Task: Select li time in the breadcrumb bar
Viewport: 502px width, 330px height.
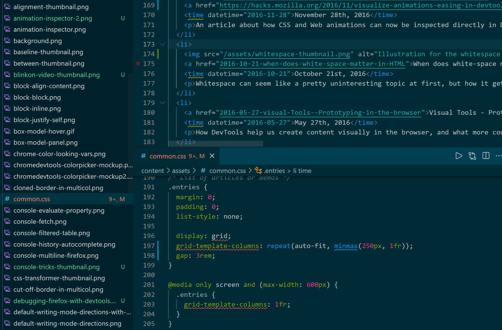Action: tap(302, 170)
